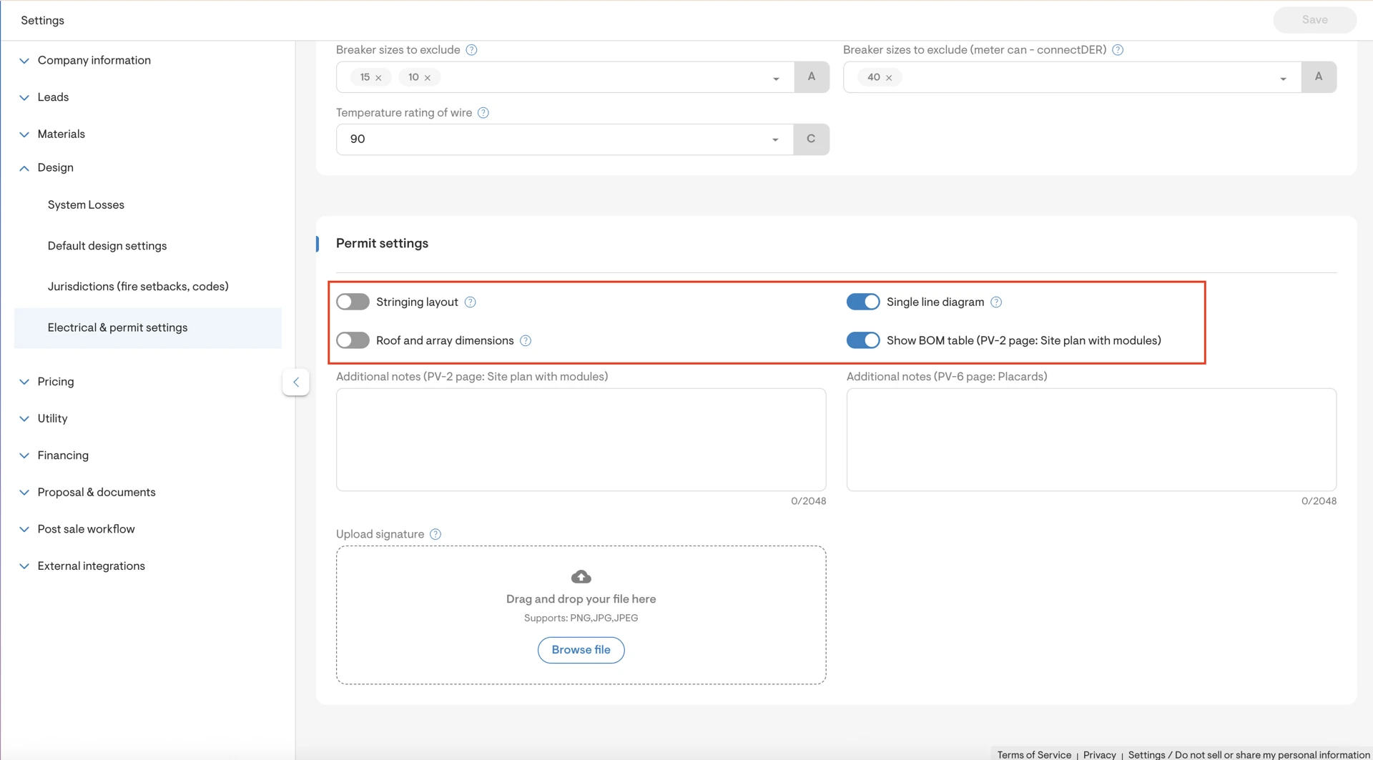The width and height of the screenshot is (1373, 760).
Task: Open System Losses settings page
Action: [86, 205]
